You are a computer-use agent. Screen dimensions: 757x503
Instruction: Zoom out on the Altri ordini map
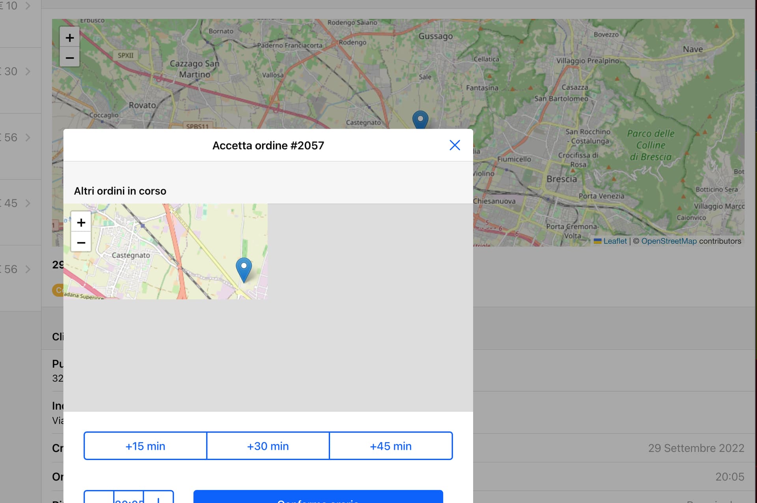click(x=81, y=242)
